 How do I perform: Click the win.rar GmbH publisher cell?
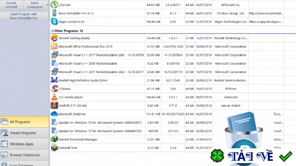coord(231,106)
